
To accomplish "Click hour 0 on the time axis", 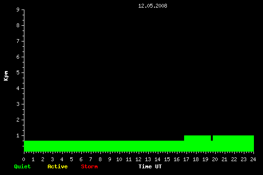I will point(23,159).
